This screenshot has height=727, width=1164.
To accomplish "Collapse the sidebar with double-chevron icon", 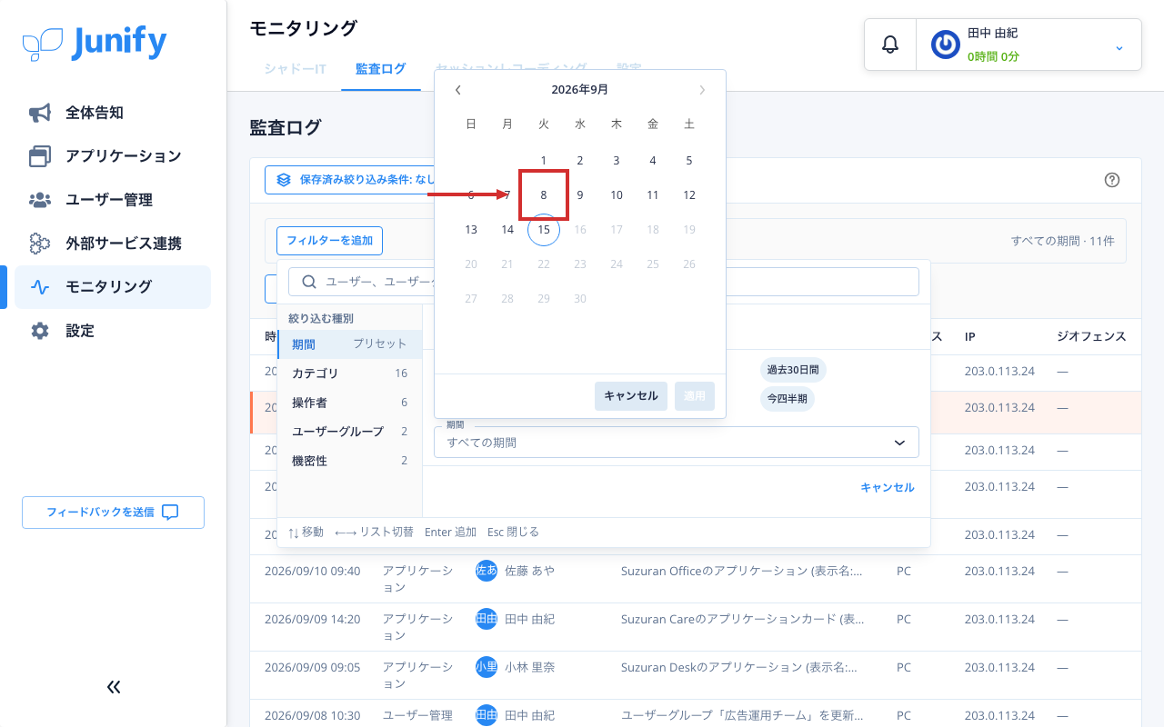I will (114, 687).
